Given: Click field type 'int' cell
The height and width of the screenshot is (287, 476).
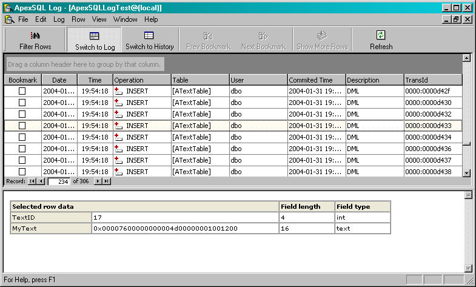Looking at the screenshot, I should coord(363,217).
